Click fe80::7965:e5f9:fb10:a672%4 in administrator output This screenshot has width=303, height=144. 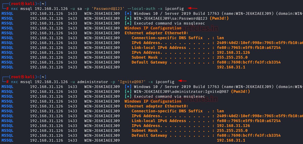(249, 121)
